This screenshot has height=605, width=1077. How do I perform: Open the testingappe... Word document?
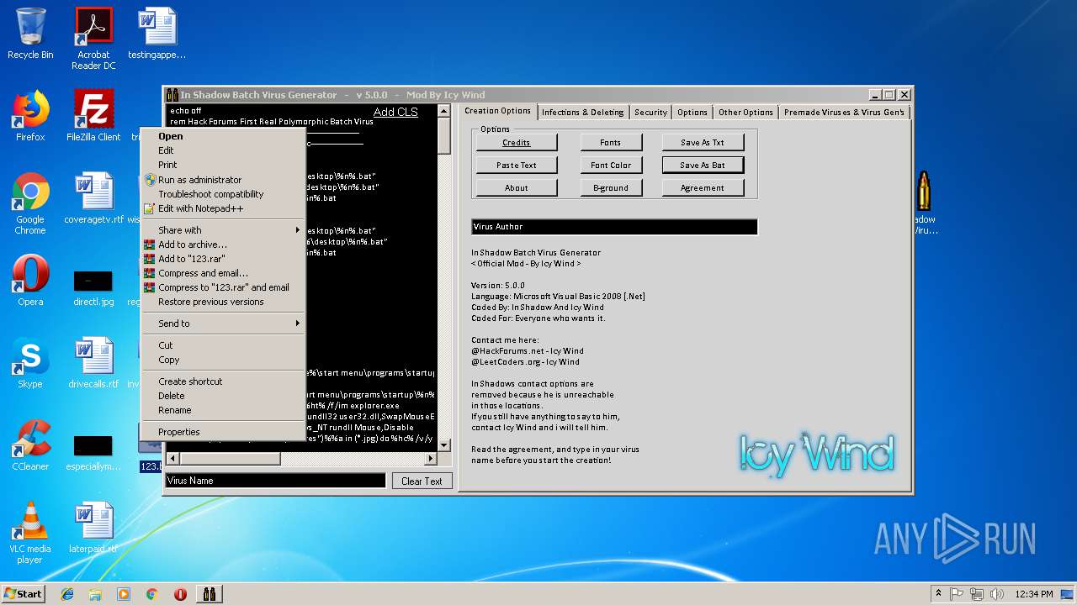[x=157, y=34]
